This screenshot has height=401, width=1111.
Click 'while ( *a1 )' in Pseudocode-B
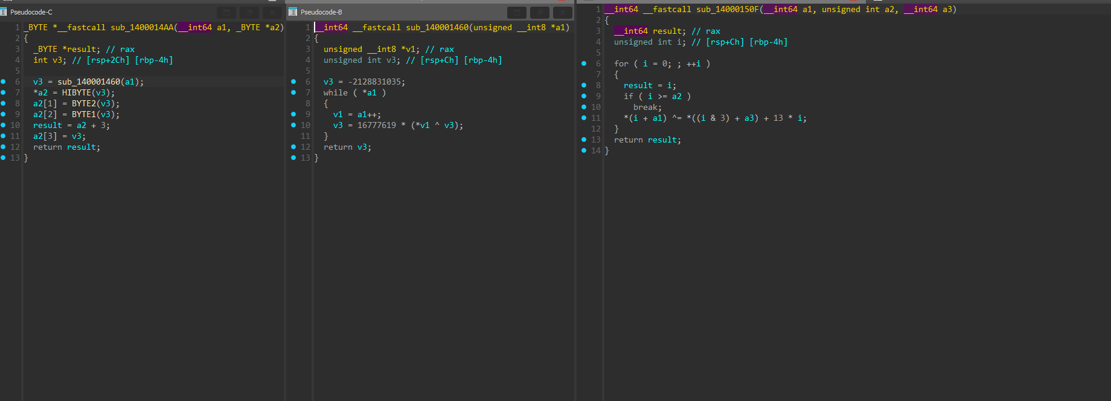pyautogui.click(x=354, y=92)
